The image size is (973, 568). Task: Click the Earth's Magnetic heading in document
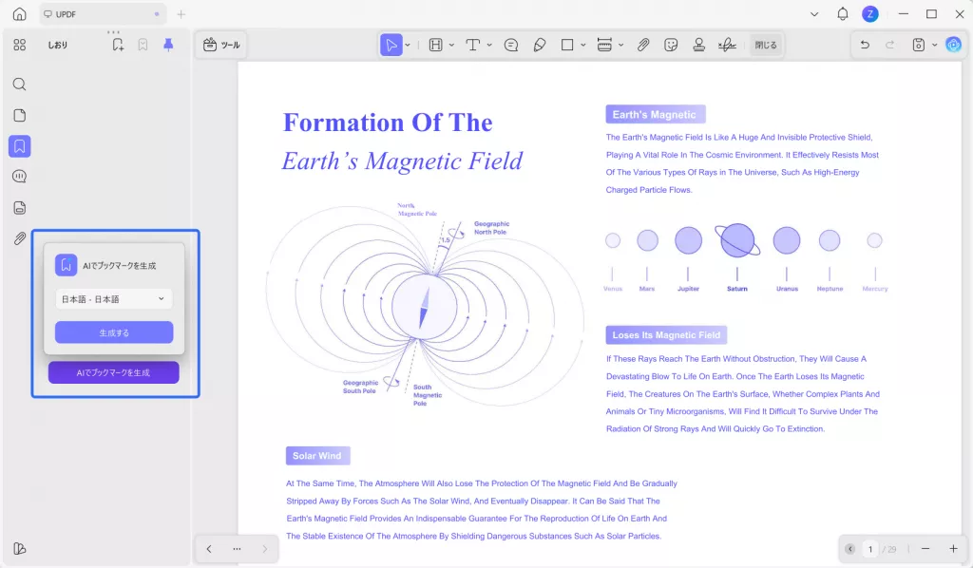tap(655, 114)
